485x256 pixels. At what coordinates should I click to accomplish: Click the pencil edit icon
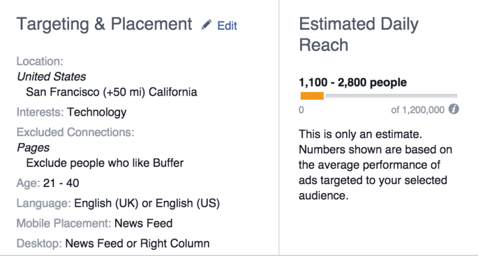coord(206,24)
